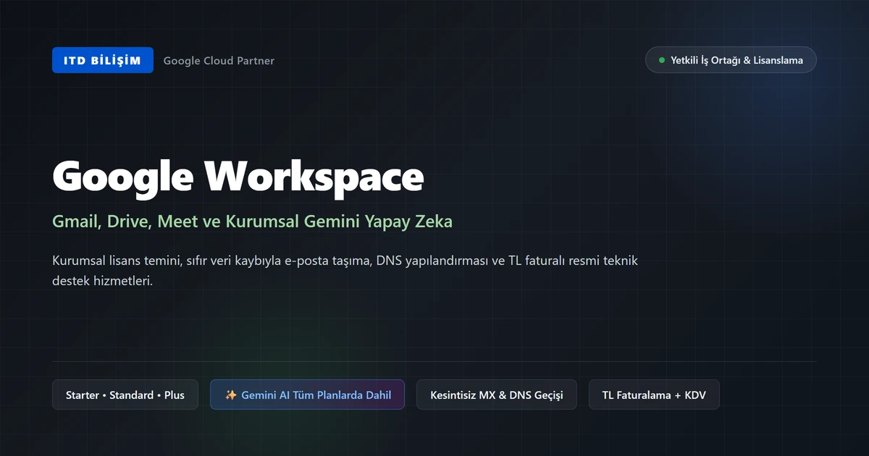The height and width of the screenshot is (456, 869).
Task: Click the Google Cloud Partner label
Action: 219,61
